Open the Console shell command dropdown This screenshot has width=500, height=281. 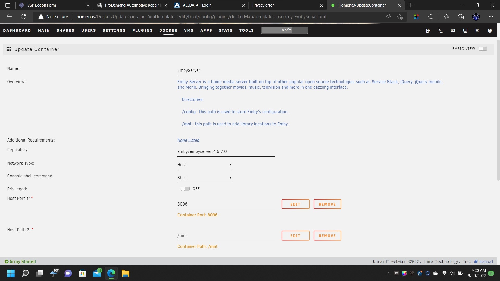click(204, 178)
